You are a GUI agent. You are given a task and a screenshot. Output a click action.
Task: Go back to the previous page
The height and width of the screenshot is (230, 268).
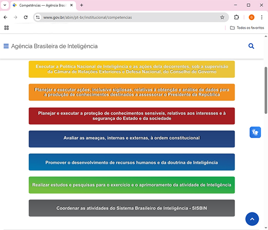click(5, 17)
